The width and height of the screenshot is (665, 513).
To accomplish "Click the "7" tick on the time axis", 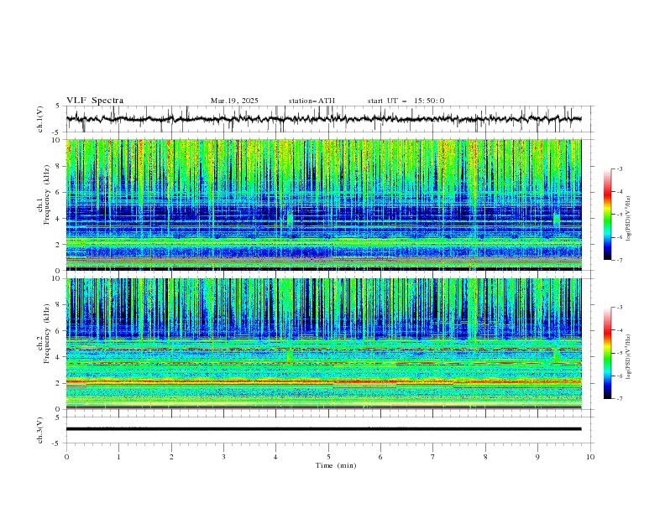I will coord(433,457).
